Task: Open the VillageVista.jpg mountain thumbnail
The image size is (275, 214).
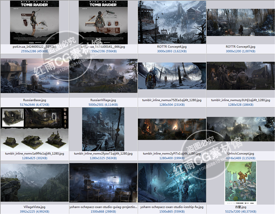Action: [x=34, y=183]
